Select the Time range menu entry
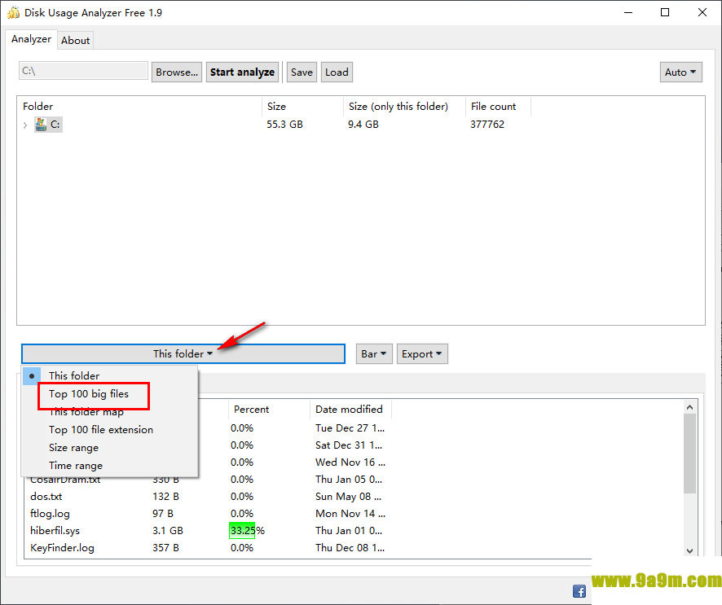Image resolution: width=722 pixels, height=605 pixels. click(x=109, y=466)
